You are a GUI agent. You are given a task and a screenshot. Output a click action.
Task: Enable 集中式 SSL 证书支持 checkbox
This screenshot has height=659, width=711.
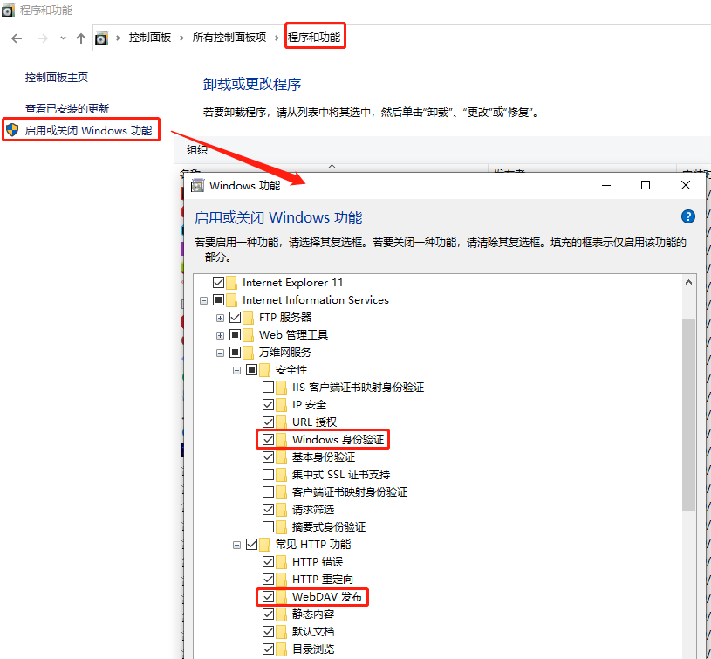click(x=268, y=475)
